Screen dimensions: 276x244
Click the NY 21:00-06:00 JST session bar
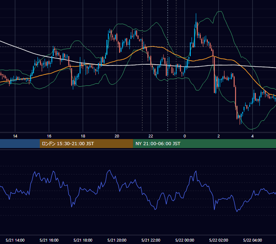(x=204, y=144)
